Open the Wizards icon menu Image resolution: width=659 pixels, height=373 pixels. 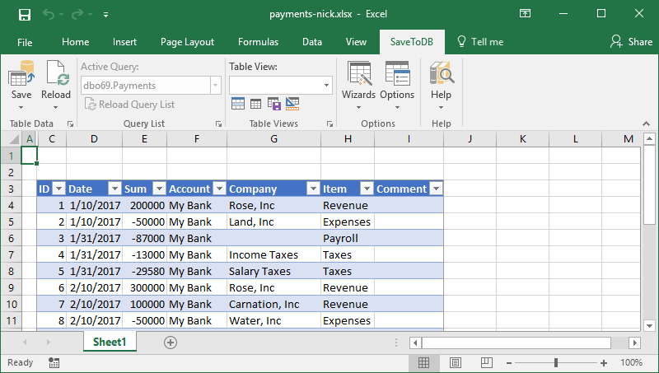[359, 74]
